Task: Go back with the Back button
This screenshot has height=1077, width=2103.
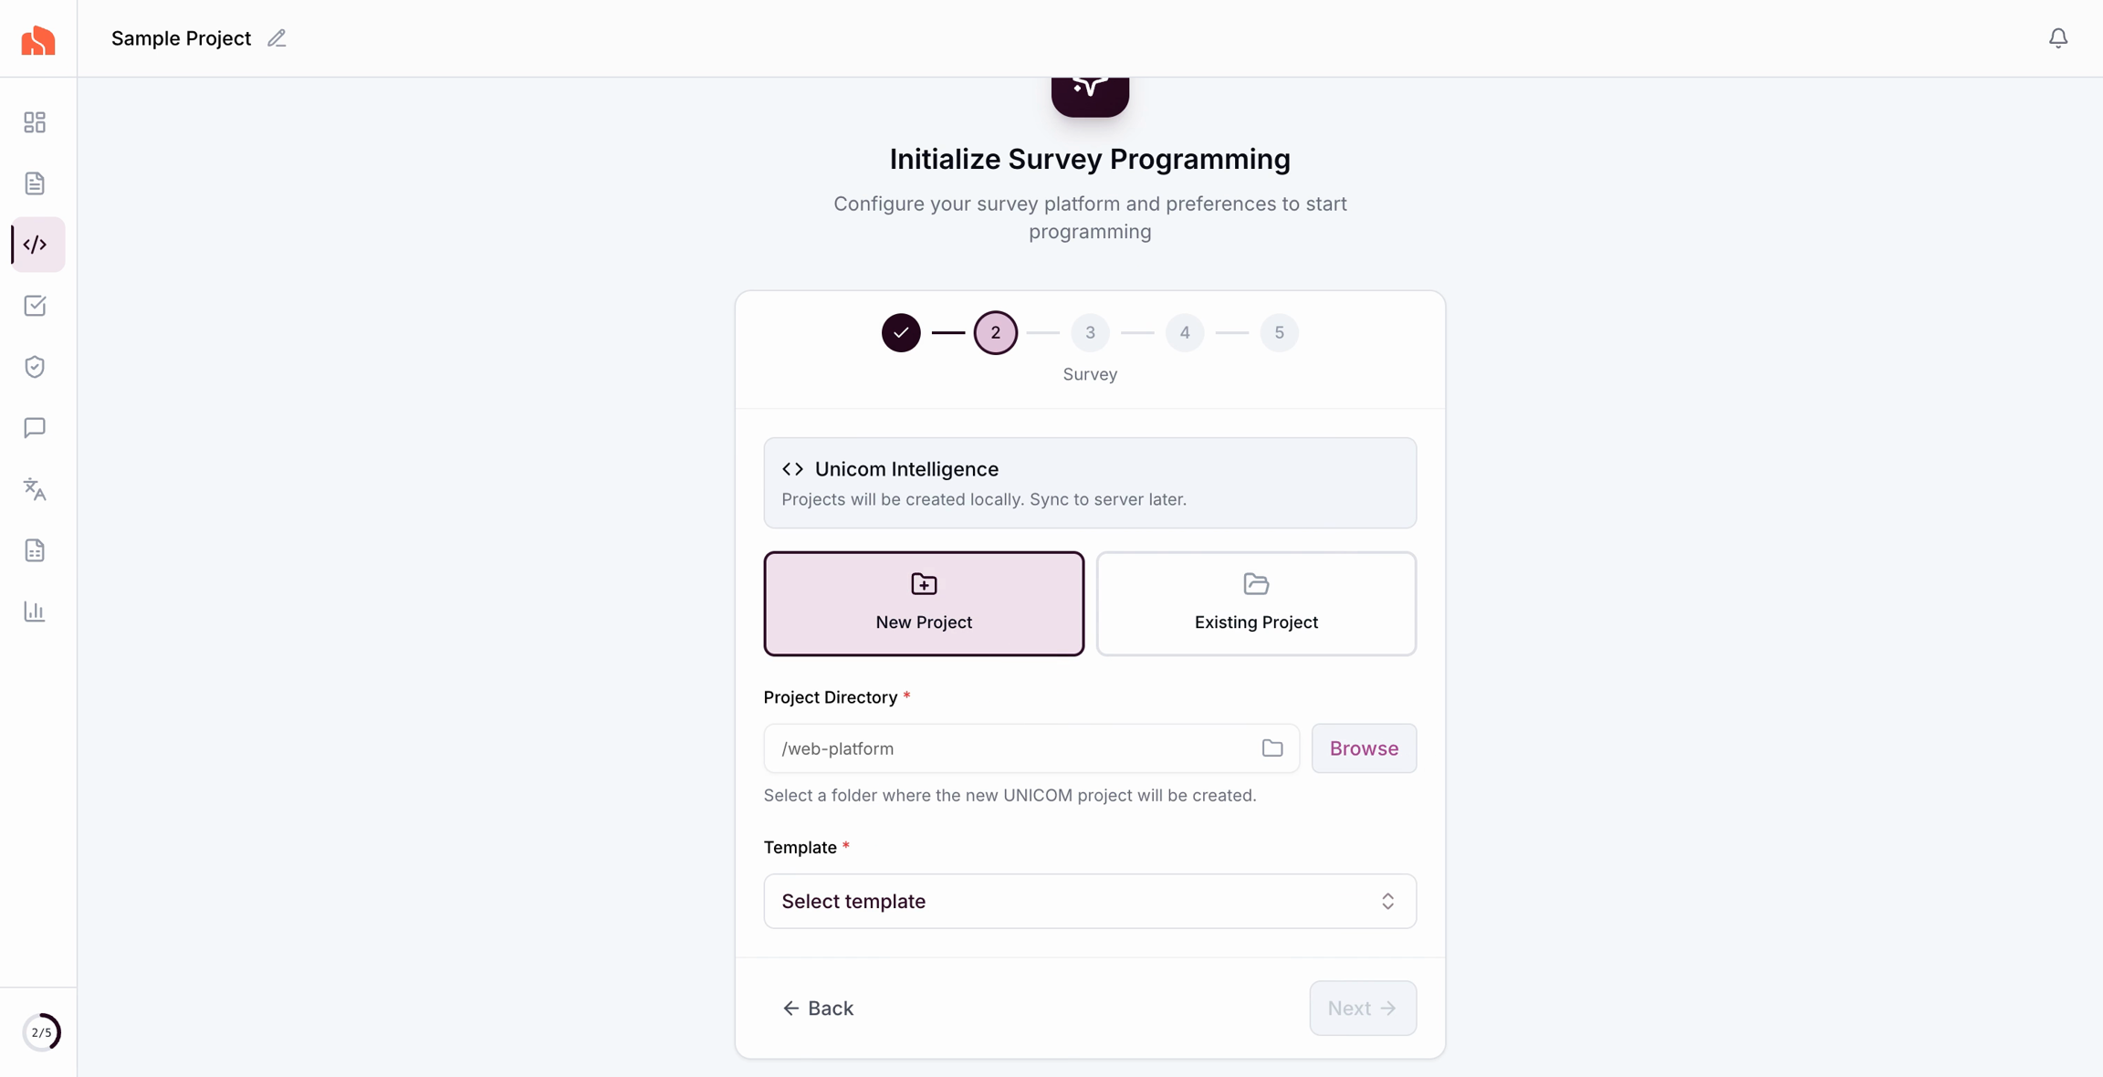Action: (x=818, y=1008)
